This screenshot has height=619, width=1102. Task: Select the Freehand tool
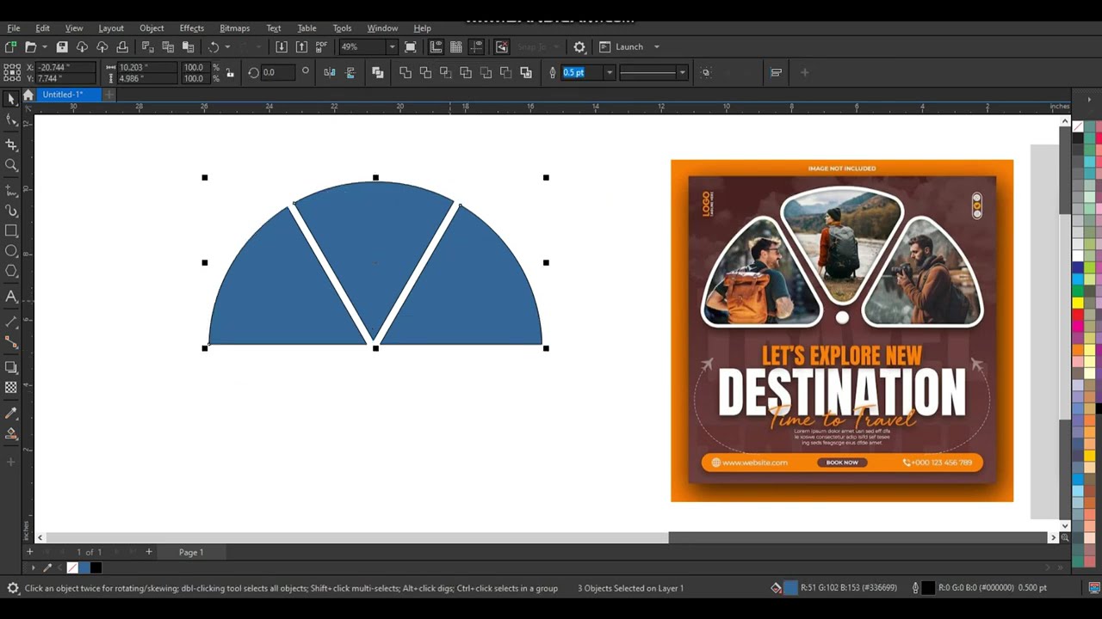coord(11,190)
